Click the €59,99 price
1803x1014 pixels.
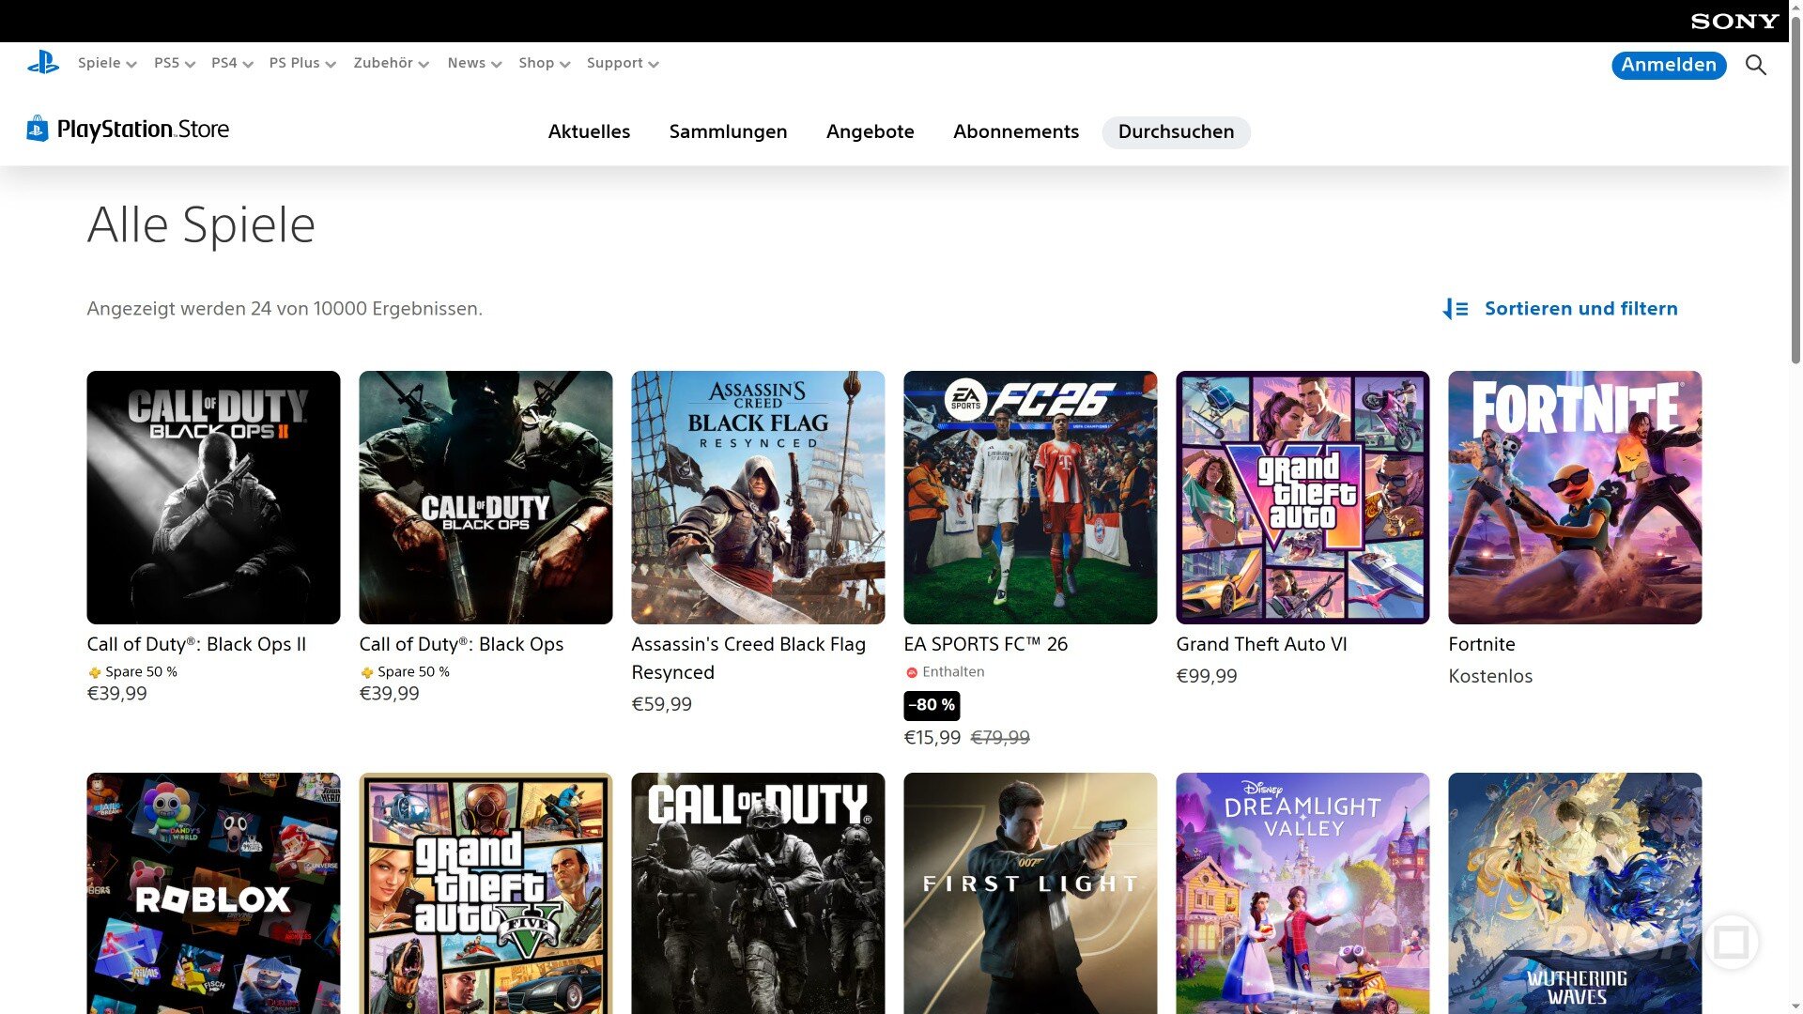[x=662, y=704]
